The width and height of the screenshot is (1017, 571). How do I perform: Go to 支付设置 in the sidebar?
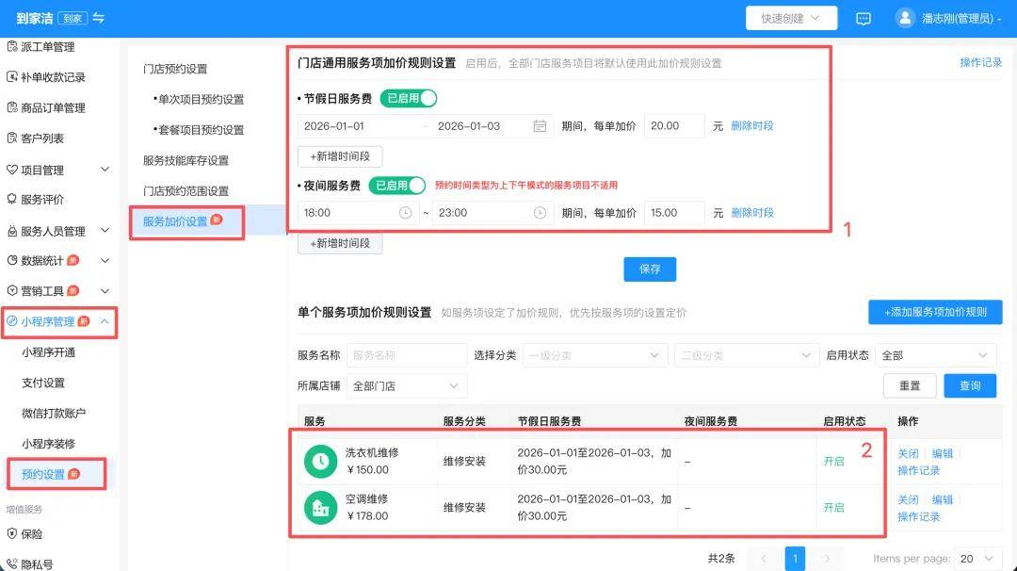click(43, 383)
